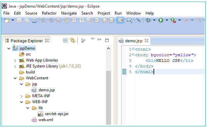Open the Package Explorer view menu triangle
207x127 pixels.
(x=93, y=39)
